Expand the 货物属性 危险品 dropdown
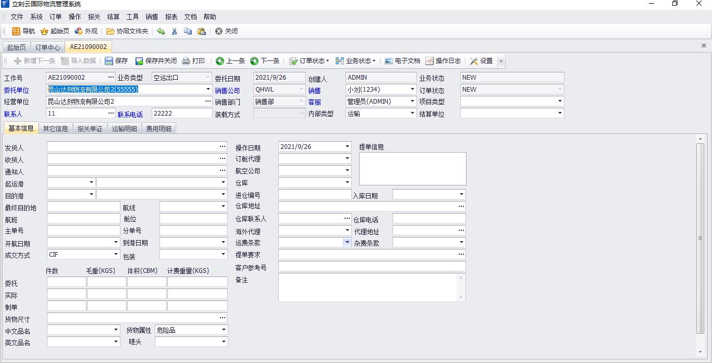The image size is (712, 363). tap(224, 330)
